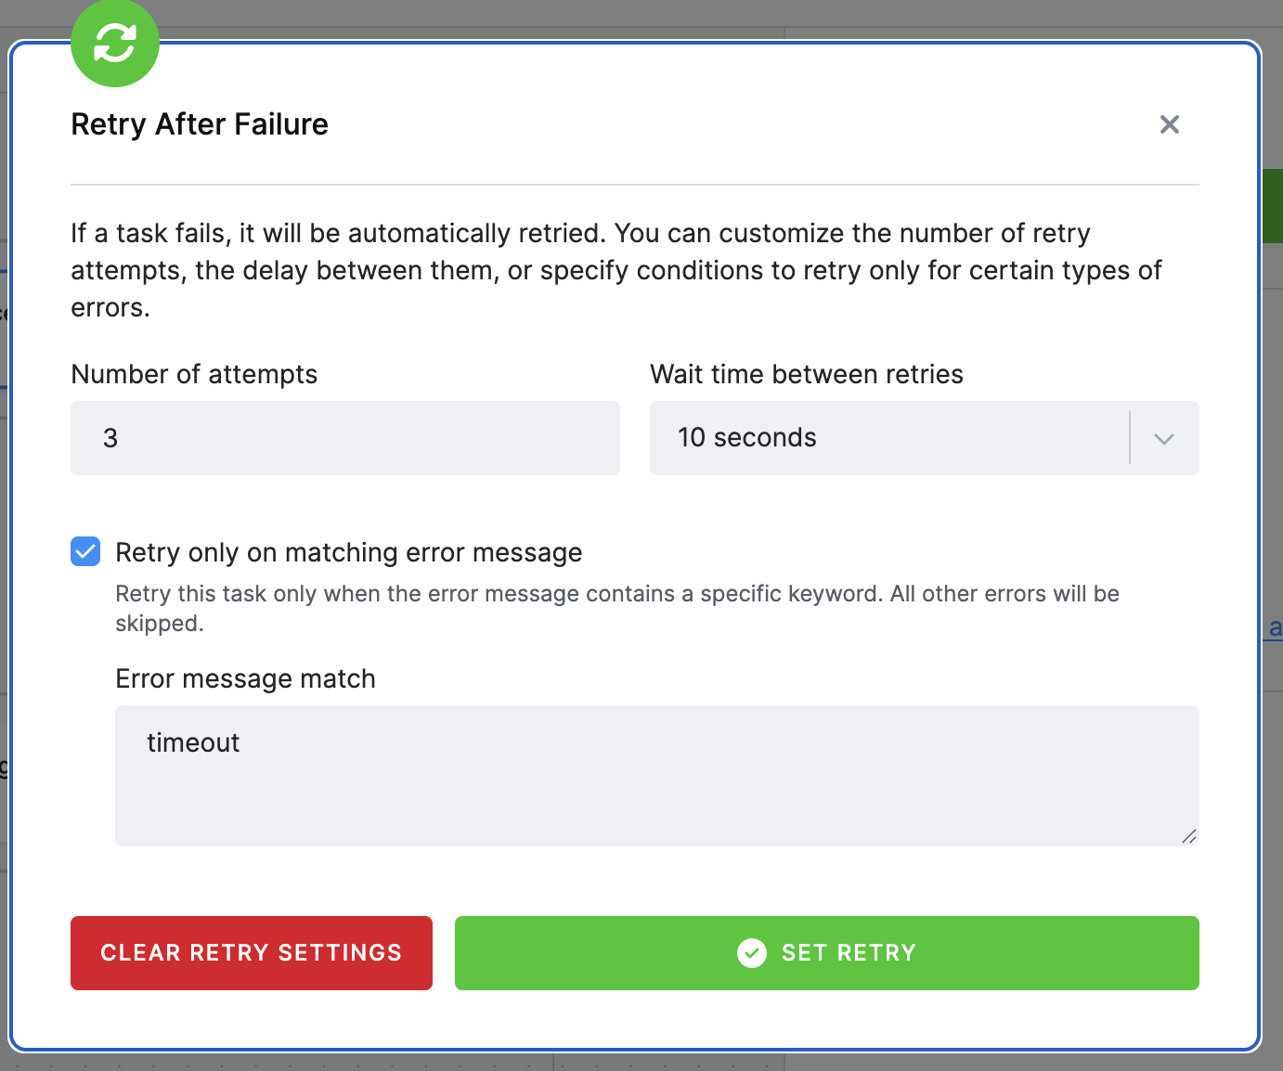The image size is (1283, 1071).
Task: Click the 'Retry After Failure' dialog title
Action: point(200,124)
